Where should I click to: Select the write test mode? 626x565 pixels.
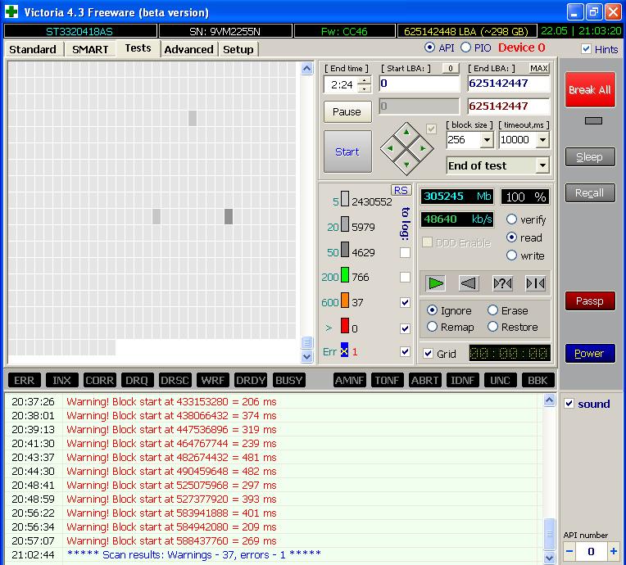511,255
